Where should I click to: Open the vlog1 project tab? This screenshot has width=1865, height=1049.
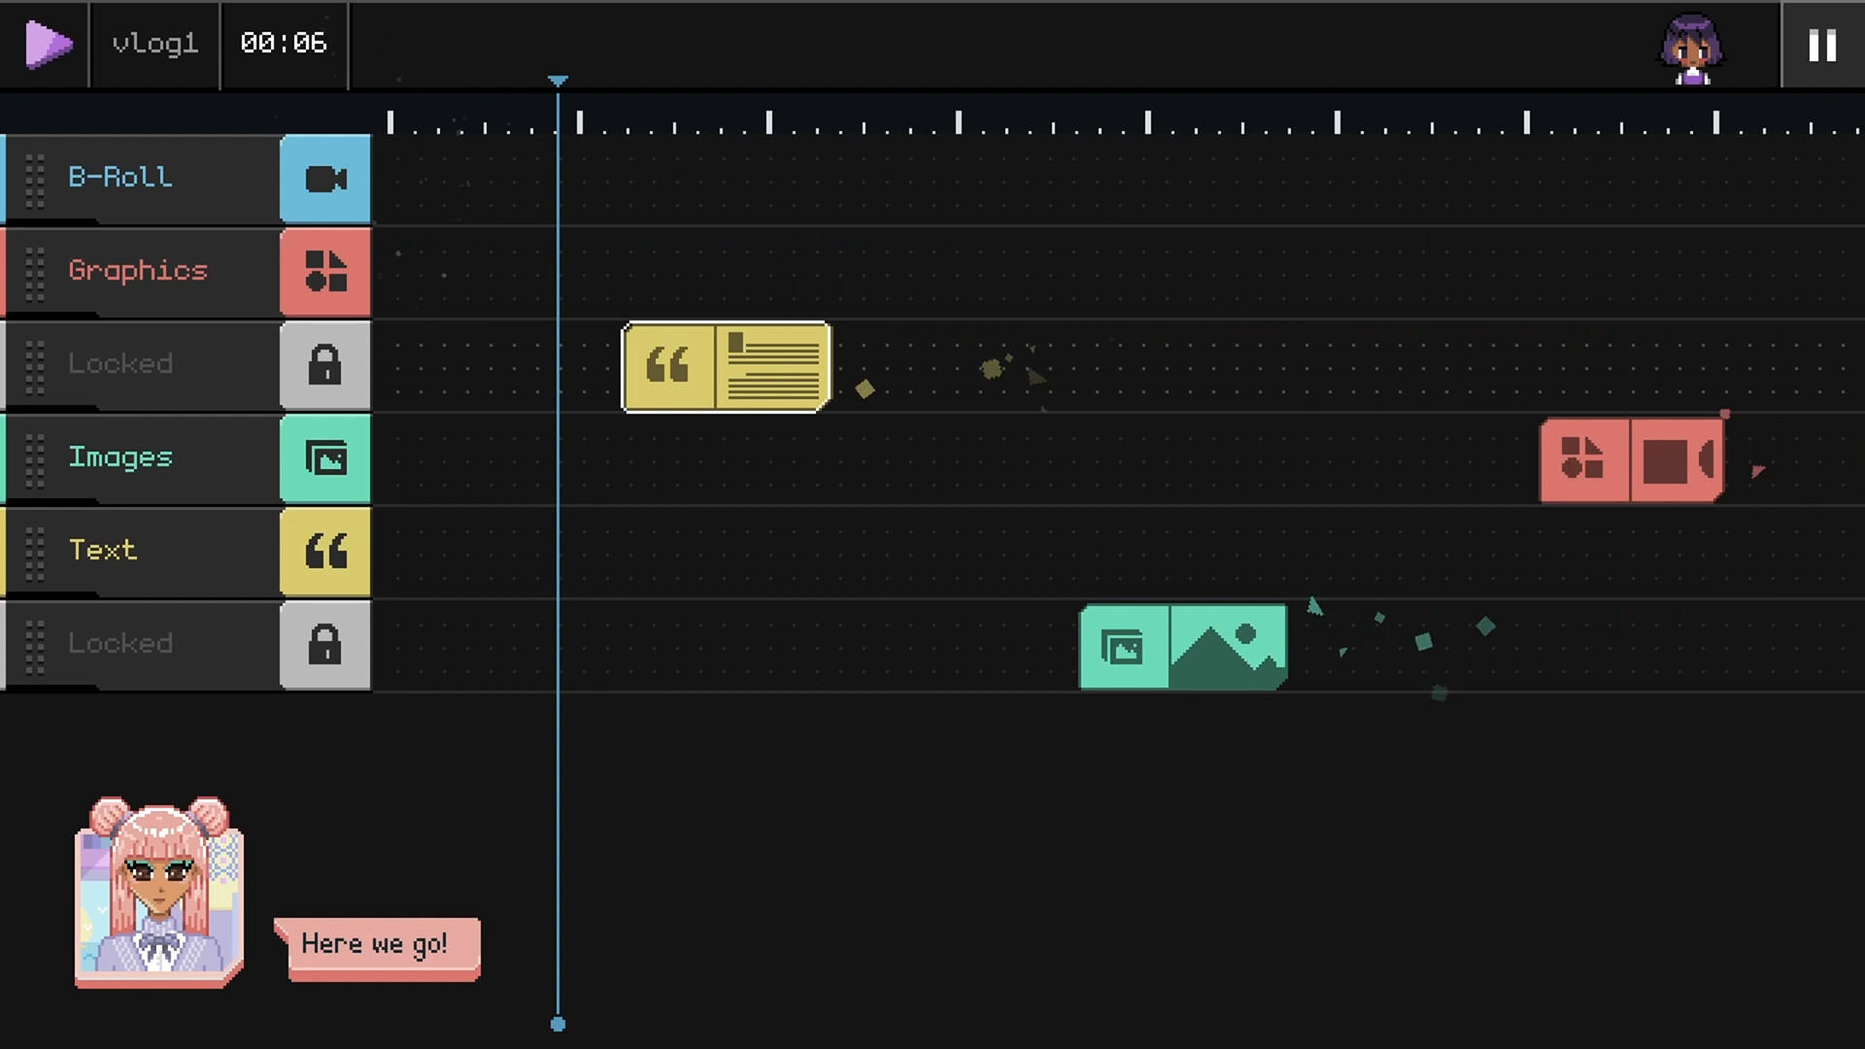coord(153,45)
